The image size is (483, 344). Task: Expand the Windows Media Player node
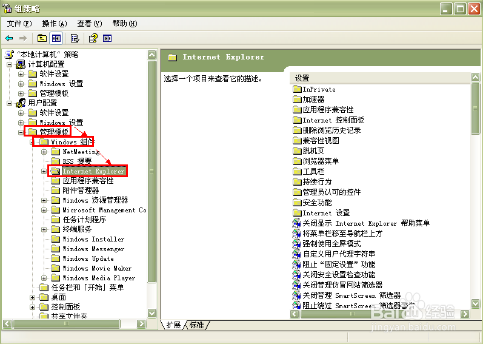point(44,278)
